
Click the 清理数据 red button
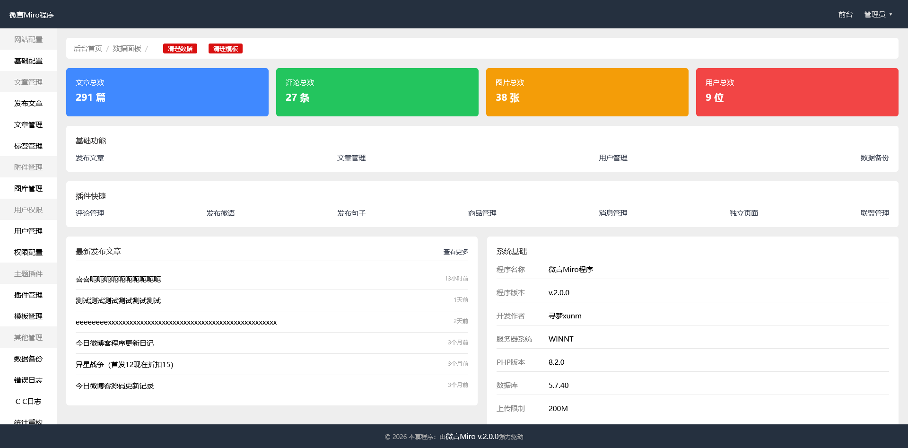180,49
